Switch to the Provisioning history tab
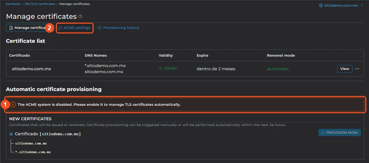The width and height of the screenshot is (369, 163). tap(119, 28)
